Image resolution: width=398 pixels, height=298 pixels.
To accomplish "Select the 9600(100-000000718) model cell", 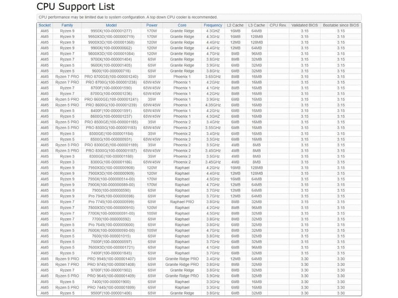I will (111, 71).
